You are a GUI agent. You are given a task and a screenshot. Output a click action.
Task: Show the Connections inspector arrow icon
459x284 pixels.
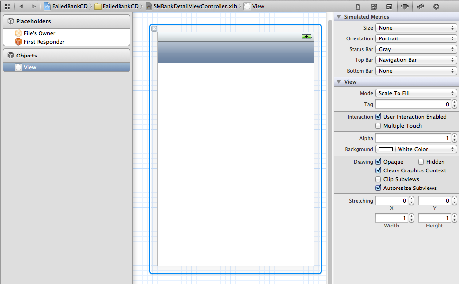[x=436, y=7]
